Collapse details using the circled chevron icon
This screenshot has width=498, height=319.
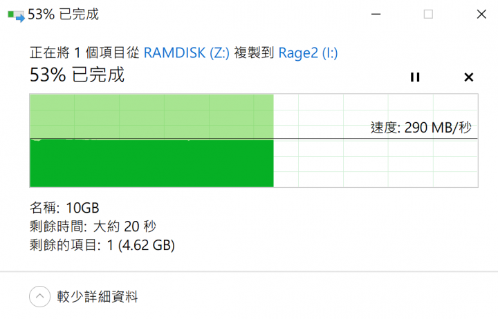[x=39, y=296]
